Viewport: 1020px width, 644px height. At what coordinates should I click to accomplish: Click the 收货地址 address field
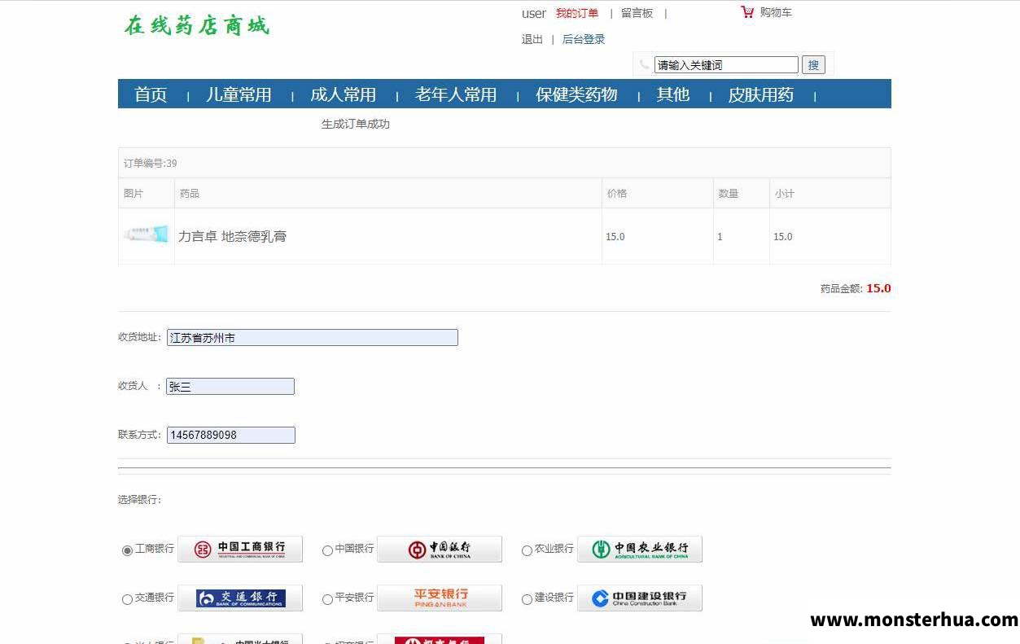(x=313, y=337)
